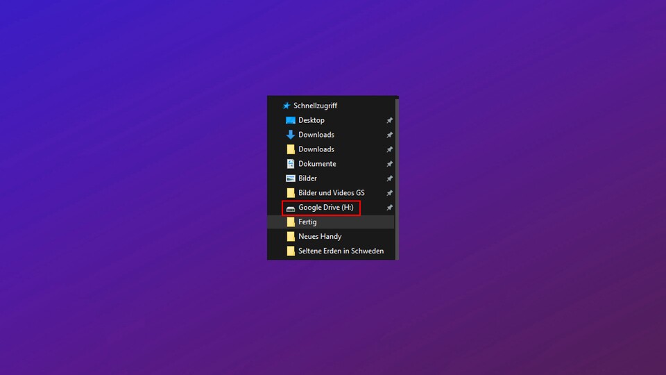Click the blue arrow Downloads icon
The image size is (666, 375).
pos(291,135)
